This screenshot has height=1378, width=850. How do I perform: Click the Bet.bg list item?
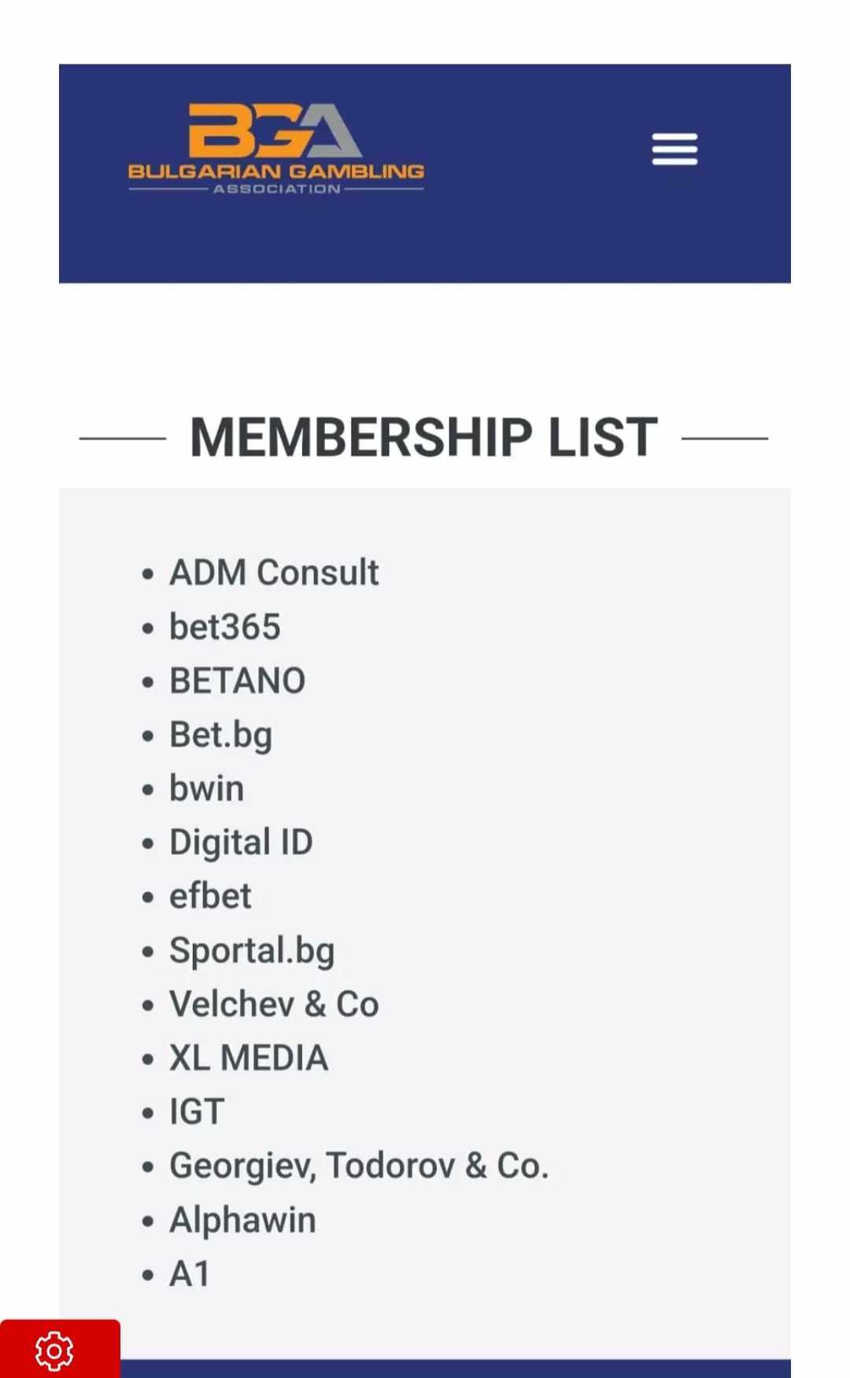click(220, 734)
